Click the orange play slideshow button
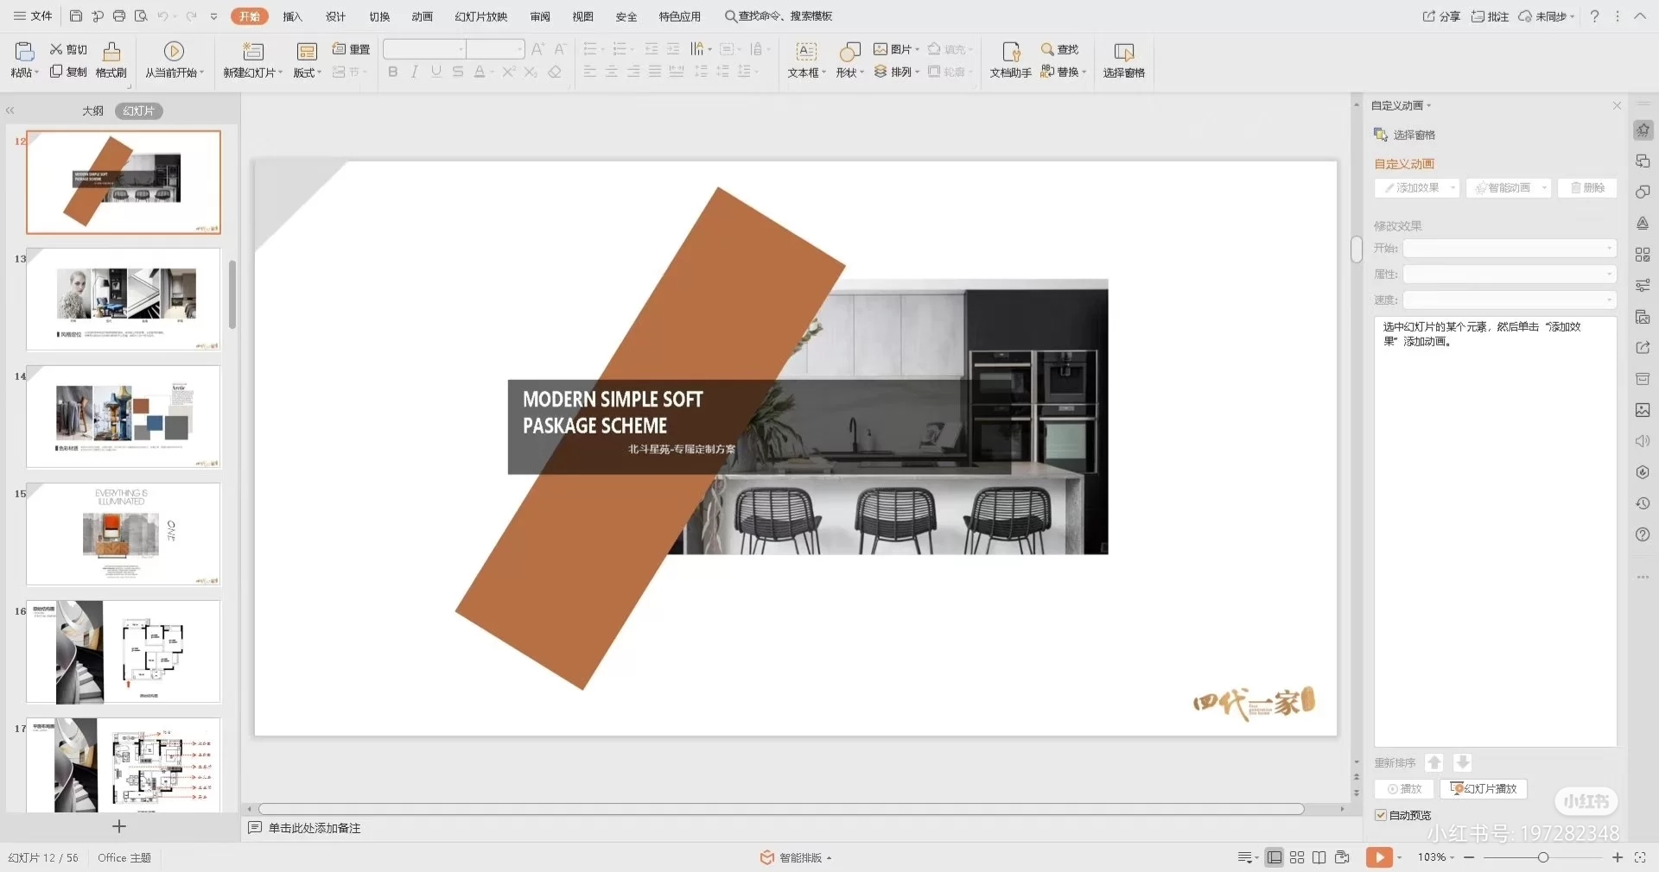The height and width of the screenshot is (872, 1659). [x=1379, y=857]
